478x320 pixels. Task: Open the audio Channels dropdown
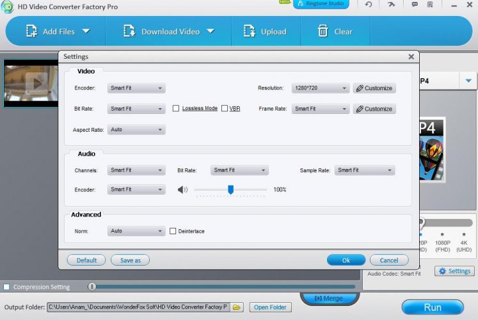[136, 170]
